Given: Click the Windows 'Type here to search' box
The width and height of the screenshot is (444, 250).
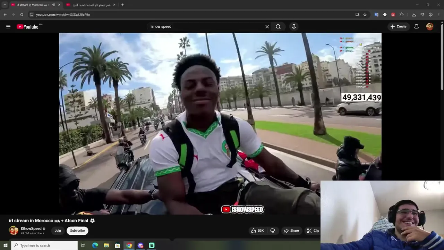Looking at the screenshot, I should click(44, 245).
